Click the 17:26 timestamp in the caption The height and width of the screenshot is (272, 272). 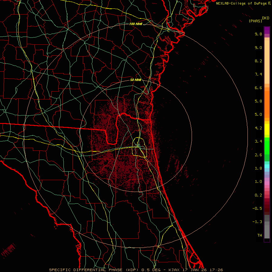click(x=216, y=270)
